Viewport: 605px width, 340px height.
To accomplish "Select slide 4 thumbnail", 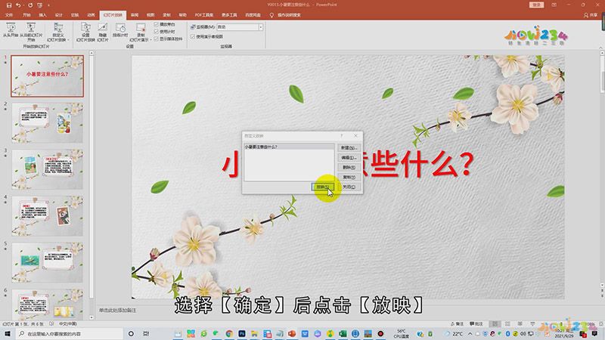I will [x=47, y=216].
